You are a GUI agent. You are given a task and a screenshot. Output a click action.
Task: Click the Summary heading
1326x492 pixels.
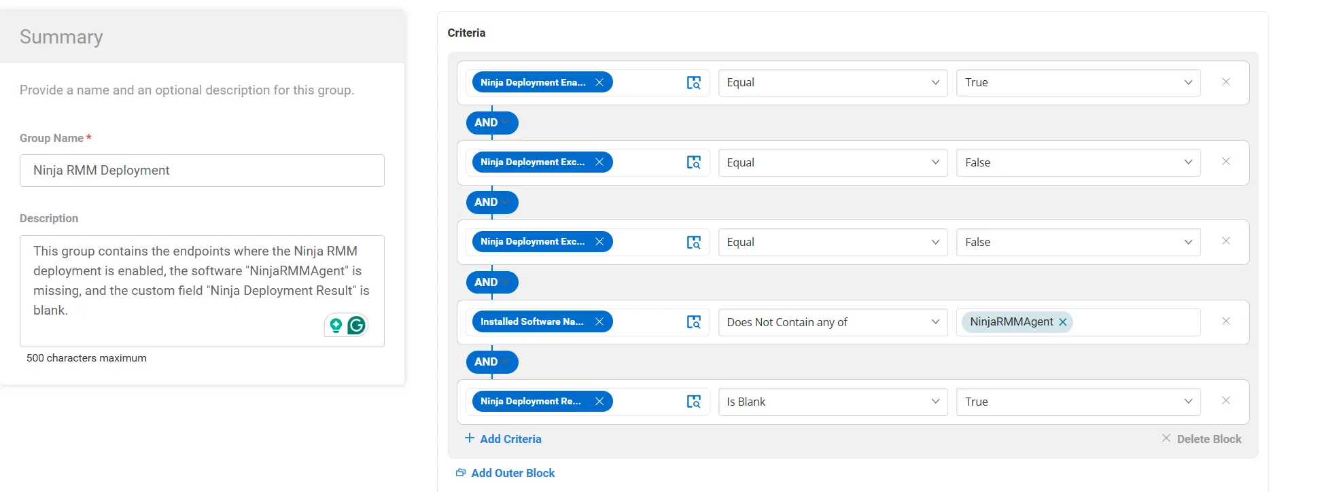[61, 37]
